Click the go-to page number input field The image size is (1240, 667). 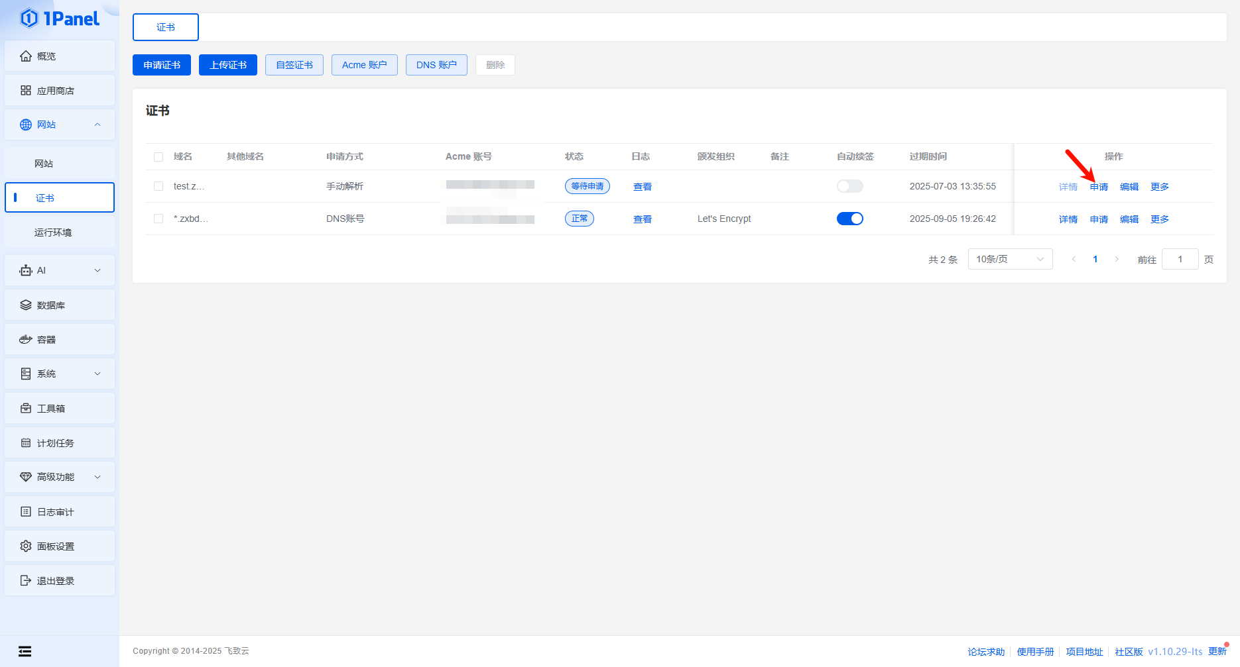[x=1180, y=259]
